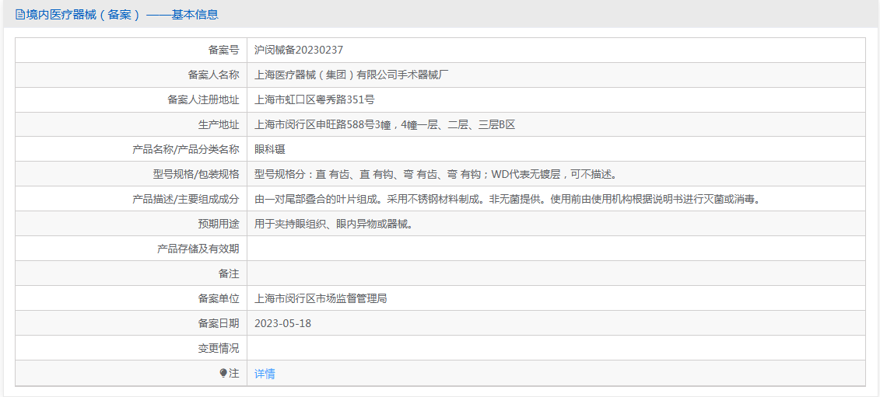Image resolution: width=880 pixels, height=397 pixels.
Task: Select 上海医疗器械（集团）有限公司手术器械厂 text
Action: point(352,75)
